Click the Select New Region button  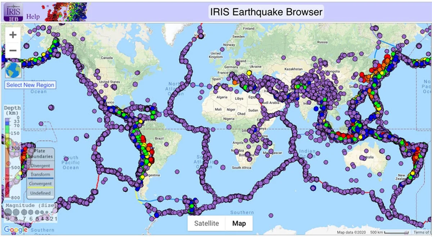pyautogui.click(x=30, y=85)
